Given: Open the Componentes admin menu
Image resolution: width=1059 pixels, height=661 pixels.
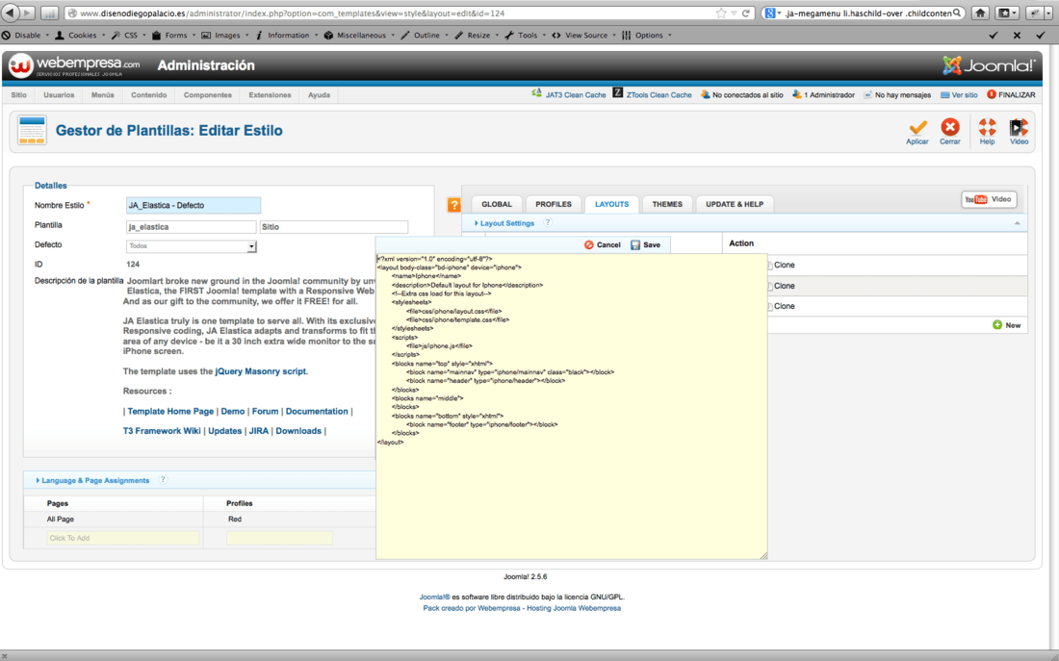Looking at the screenshot, I should click(x=207, y=95).
